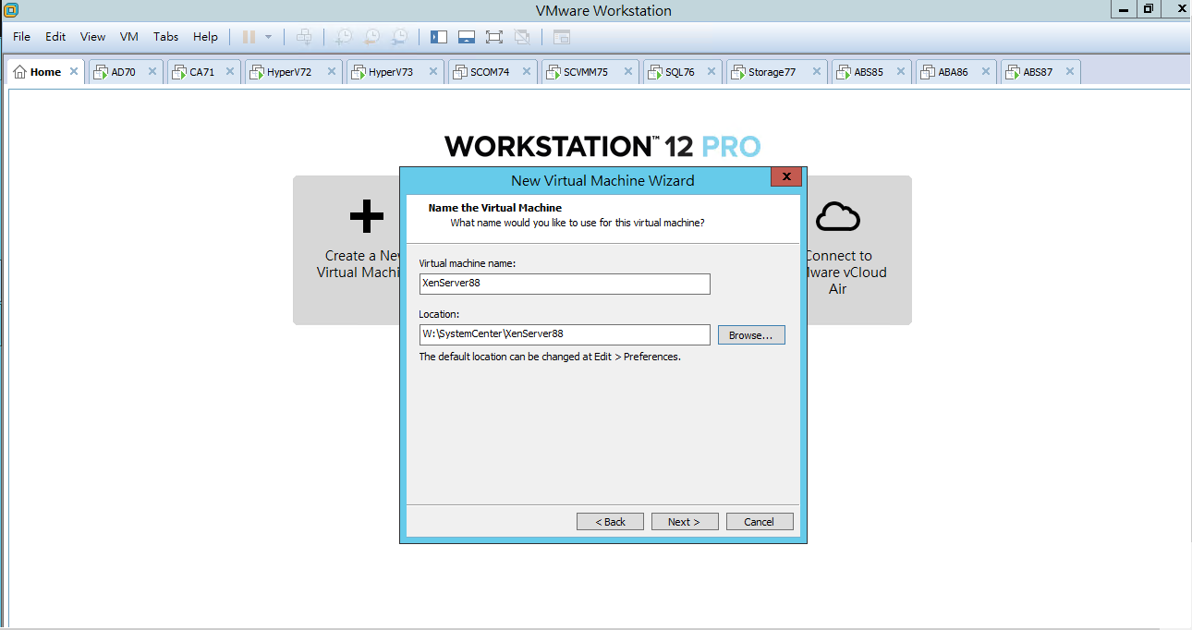Close the Home tab
This screenshot has height=630, width=1192.
click(x=74, y=71)
